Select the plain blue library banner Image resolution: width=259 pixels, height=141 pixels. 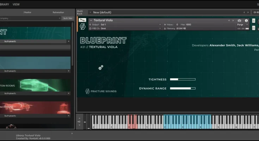35,63
